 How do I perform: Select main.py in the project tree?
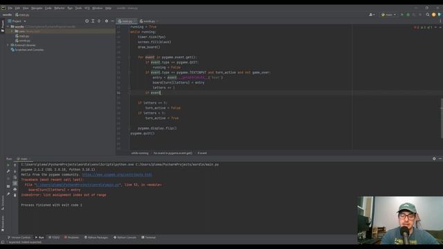coord(23,36)
